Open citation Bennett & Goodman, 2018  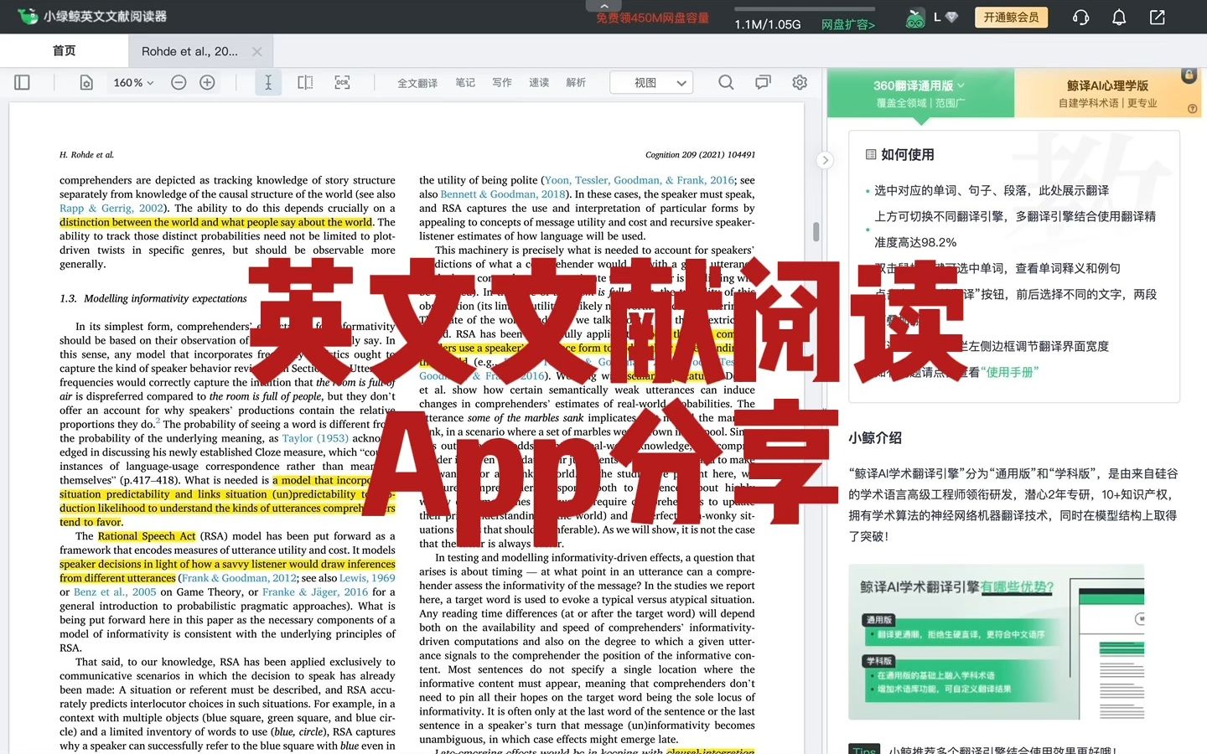point(503,194)
